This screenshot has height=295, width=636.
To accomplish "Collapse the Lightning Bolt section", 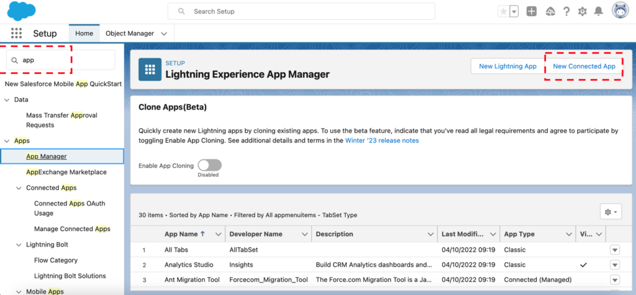I will [19, 245].
